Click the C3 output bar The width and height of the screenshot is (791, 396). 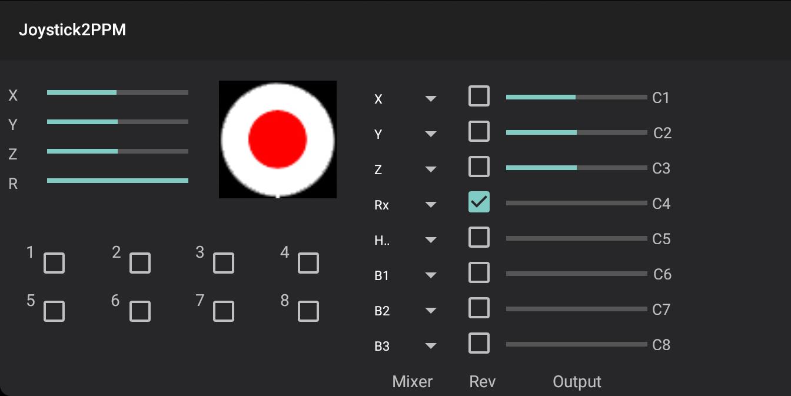(577, 168)
